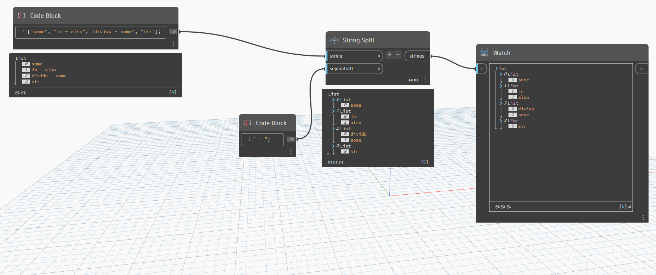Click the String.Split node icon

point(334,40)
